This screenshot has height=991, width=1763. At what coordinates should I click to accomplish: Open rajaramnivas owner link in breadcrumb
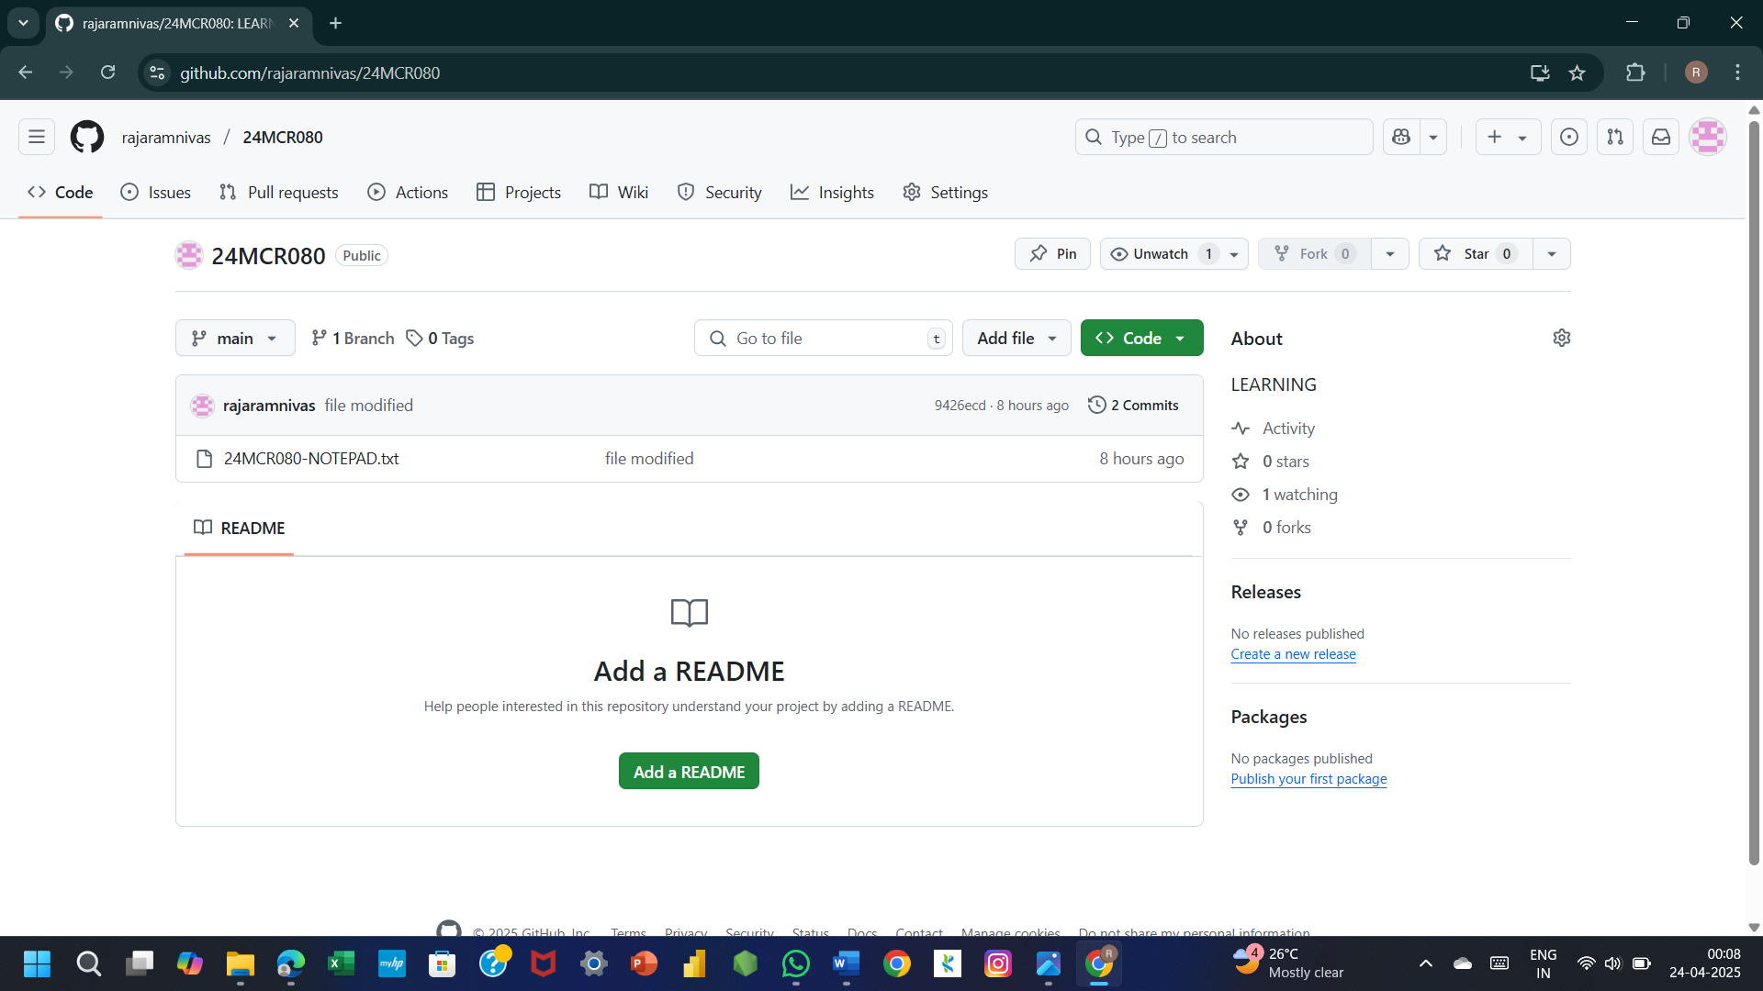tap(166, 137)
